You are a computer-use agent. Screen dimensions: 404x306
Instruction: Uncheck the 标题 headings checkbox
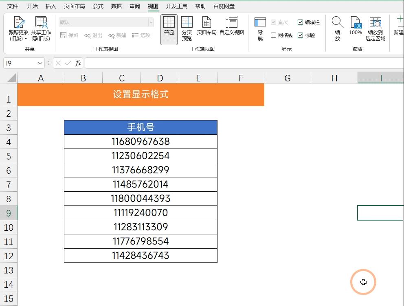coord(300,36)
